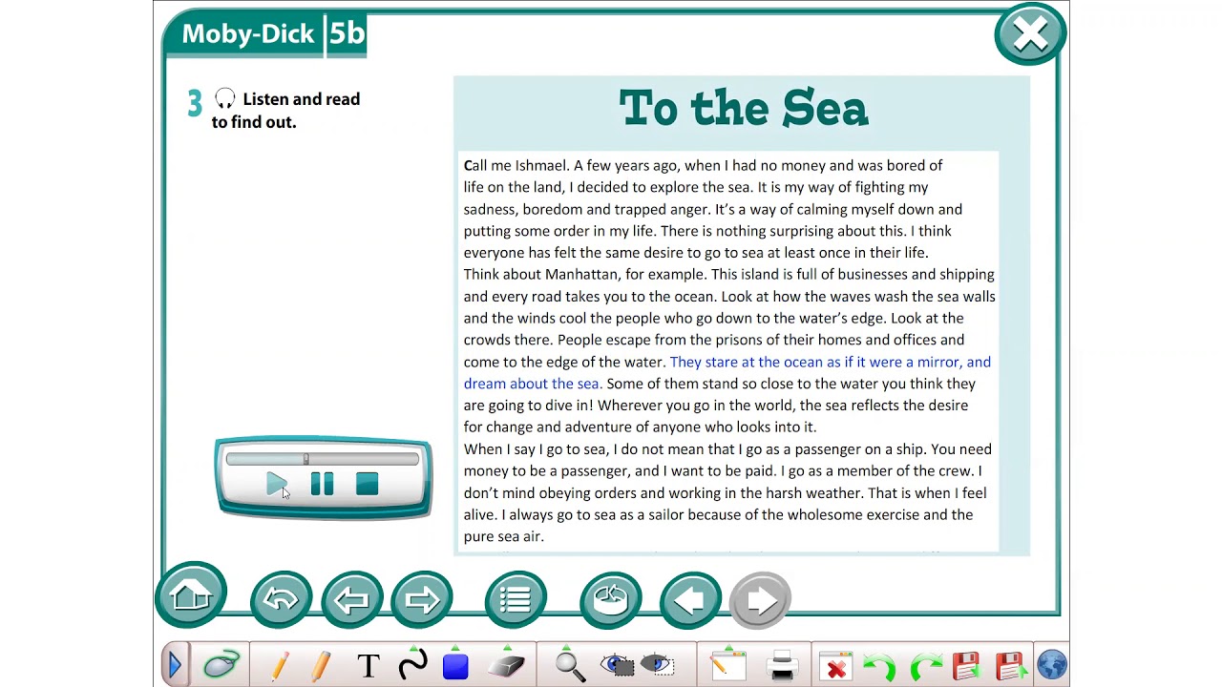Go back with solid left arrow

(690, 600)
